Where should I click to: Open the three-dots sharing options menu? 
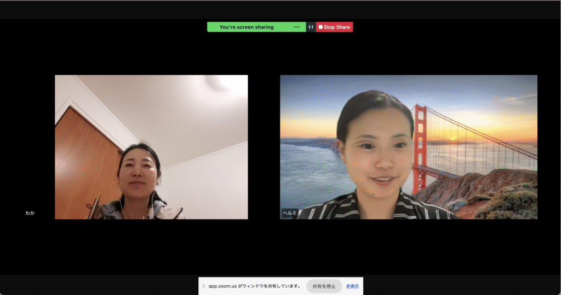click(296, 27)
